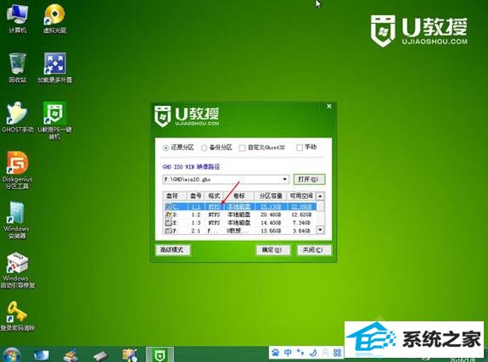Click the 盘号 column header
Viewport: 488px width, 362px height.
tap(195, 196)
